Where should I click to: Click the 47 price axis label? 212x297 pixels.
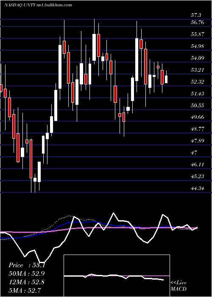[194, 152]
